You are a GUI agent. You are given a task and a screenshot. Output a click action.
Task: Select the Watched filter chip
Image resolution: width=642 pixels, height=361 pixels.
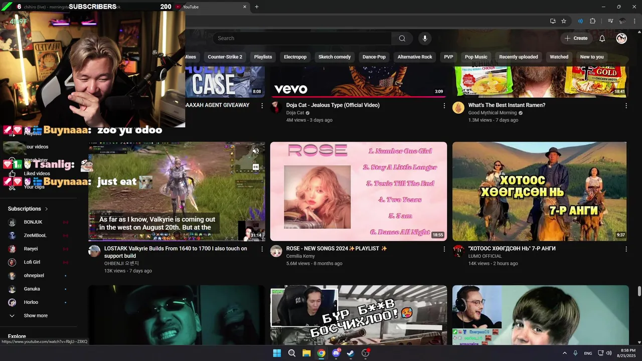(x=559, y=57)
